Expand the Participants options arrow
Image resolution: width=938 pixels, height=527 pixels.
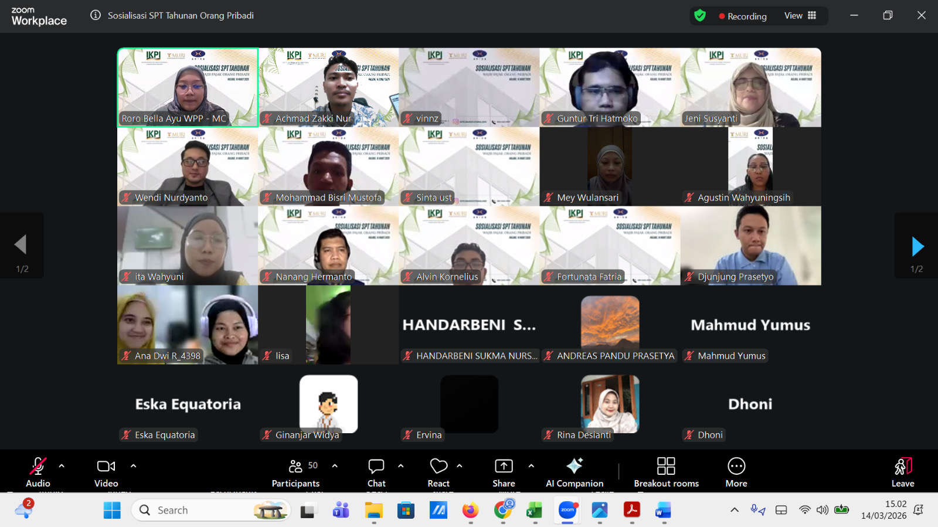(x=335, y=466)
